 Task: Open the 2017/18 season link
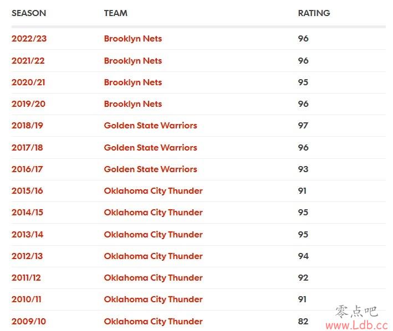(x=27, y=147)
